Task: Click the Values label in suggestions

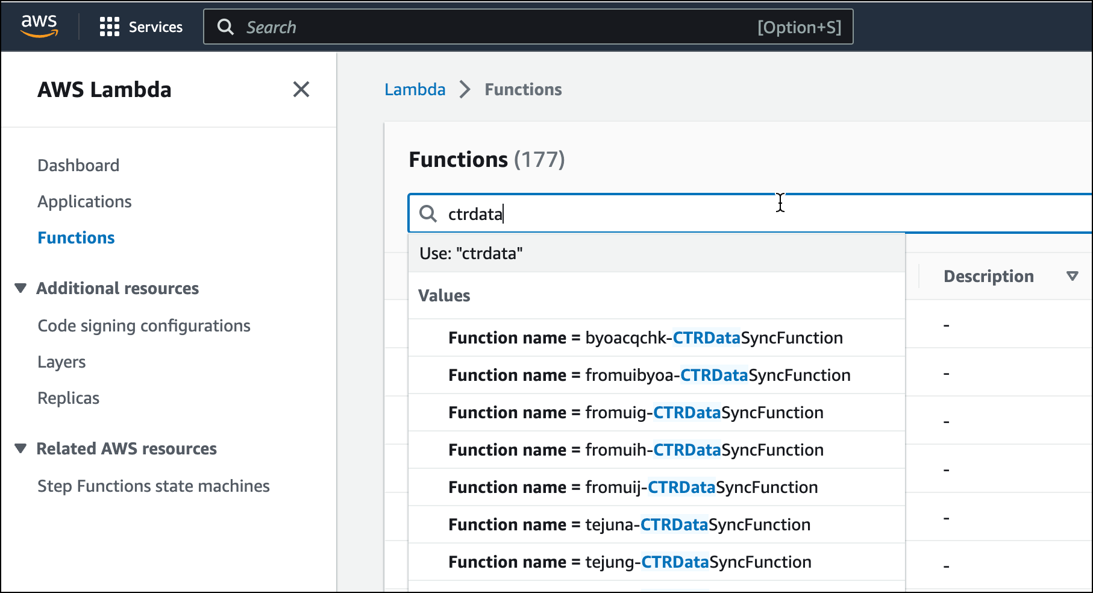Action: point(444,295)
